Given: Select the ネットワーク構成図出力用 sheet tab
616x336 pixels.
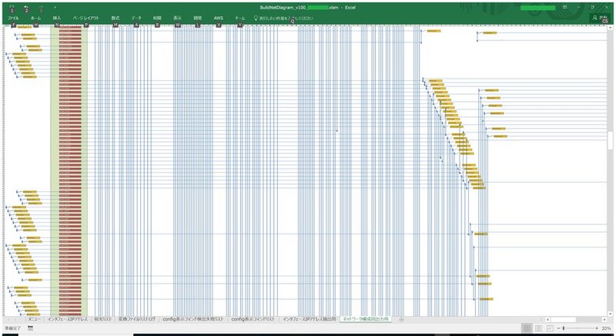Looking at the screenshot, I should [x=366, y=320].
